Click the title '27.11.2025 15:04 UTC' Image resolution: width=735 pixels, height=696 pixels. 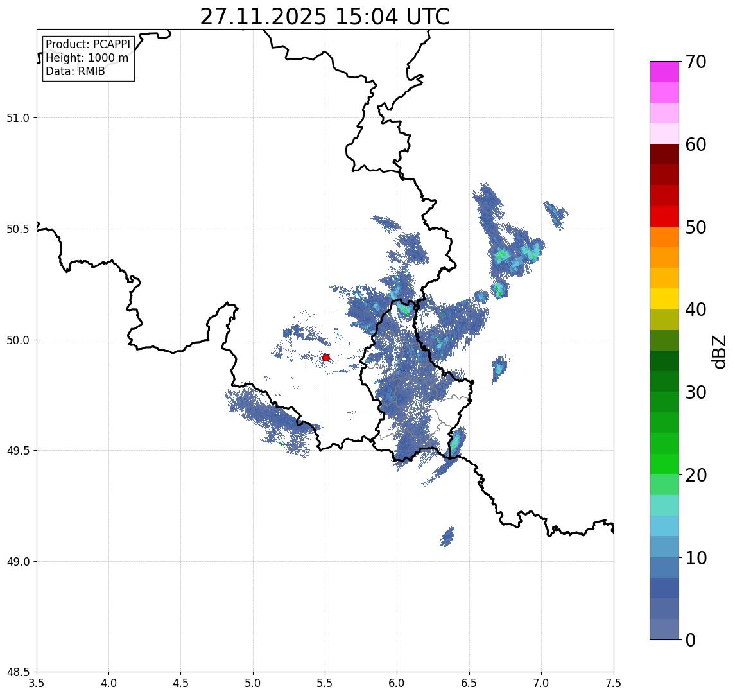click(x=325, y=17)
